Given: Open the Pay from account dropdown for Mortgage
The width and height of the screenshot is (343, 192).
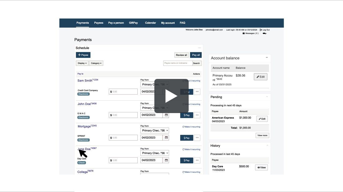Looking at the screenshot, I should [154, 130].
